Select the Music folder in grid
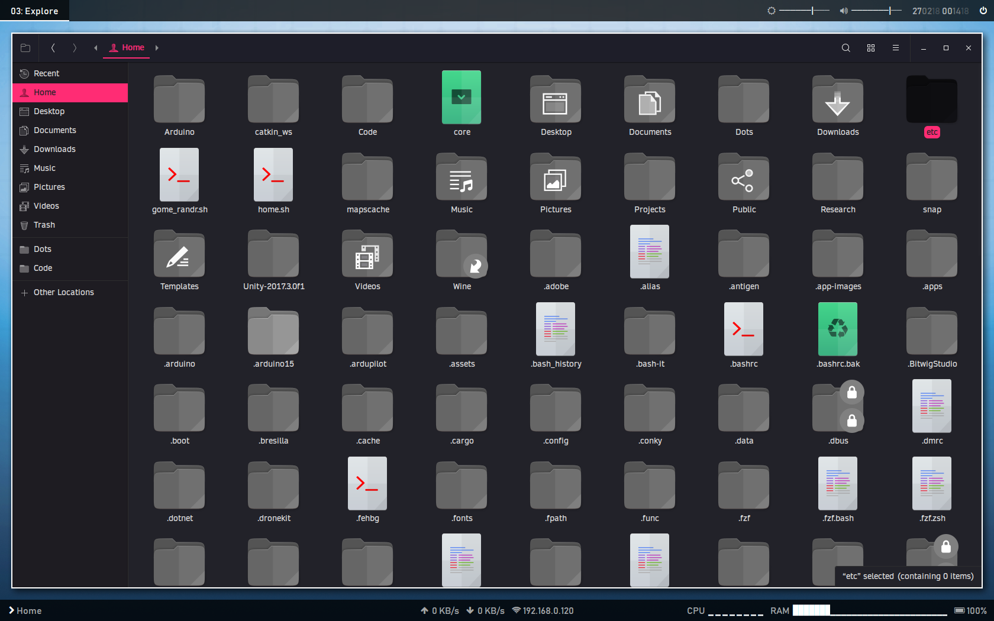 pyautogui.click(x=461, y=177)
